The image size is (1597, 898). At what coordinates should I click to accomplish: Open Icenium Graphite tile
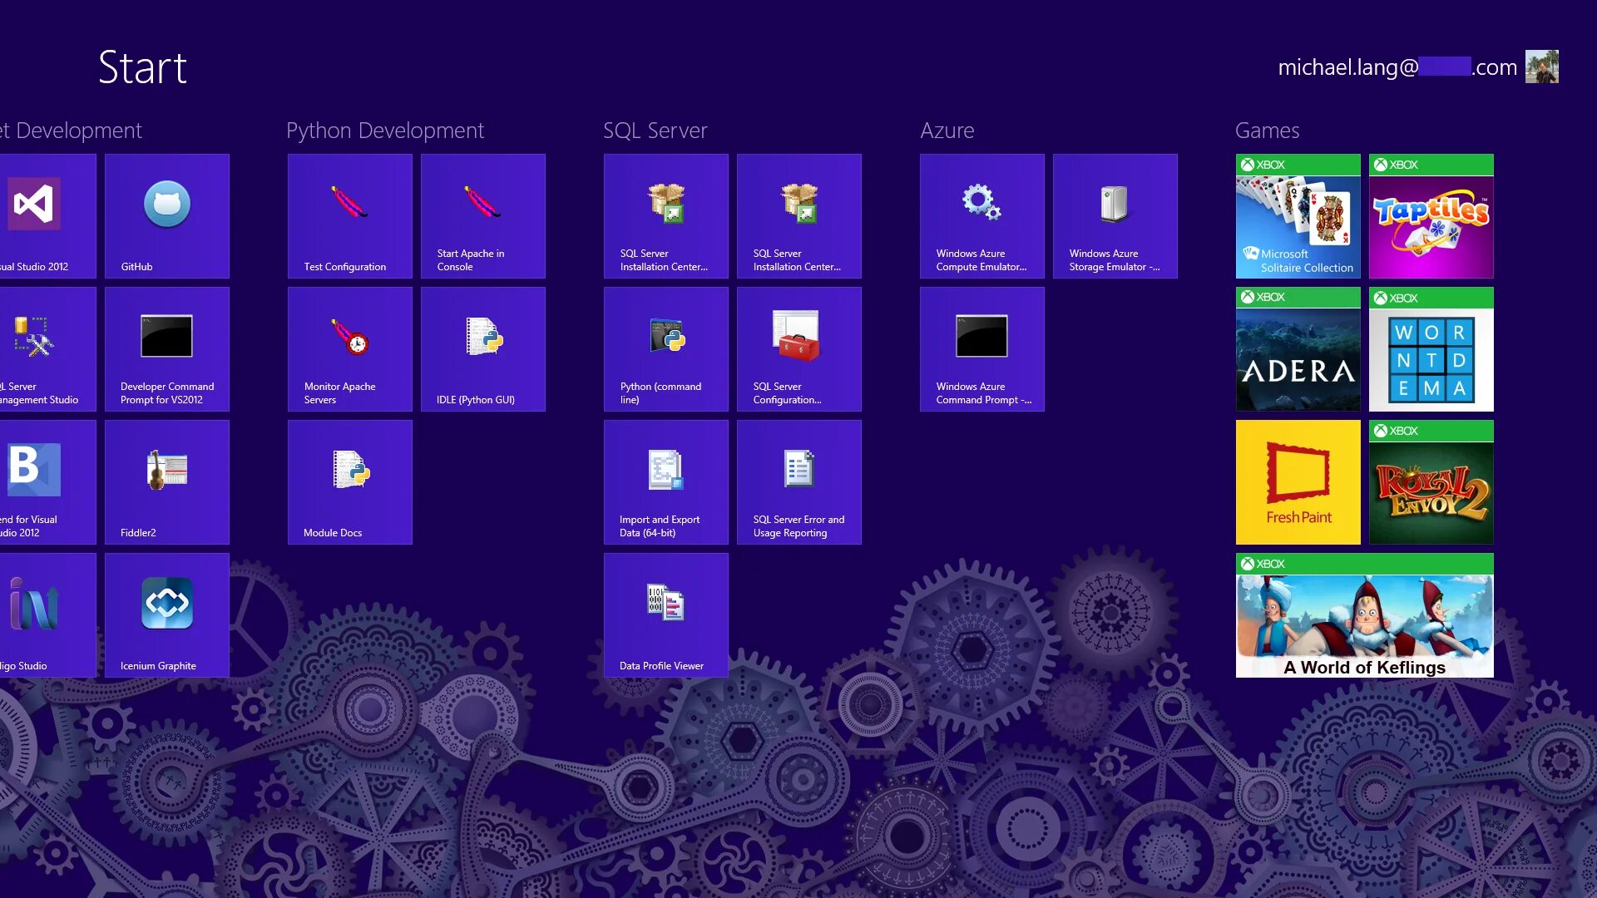coord(166,615)
